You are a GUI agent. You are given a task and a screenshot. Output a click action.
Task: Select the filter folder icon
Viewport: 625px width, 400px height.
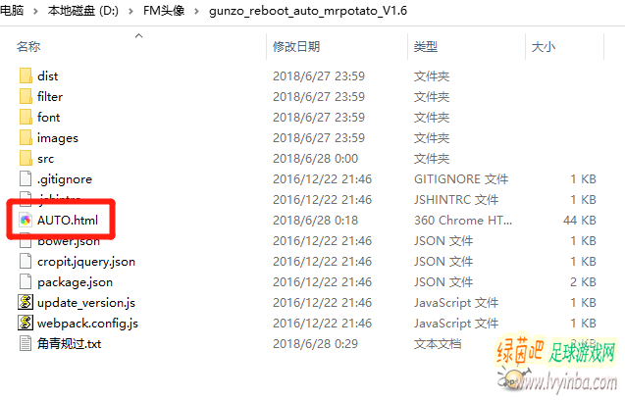[x=26, y=96]
